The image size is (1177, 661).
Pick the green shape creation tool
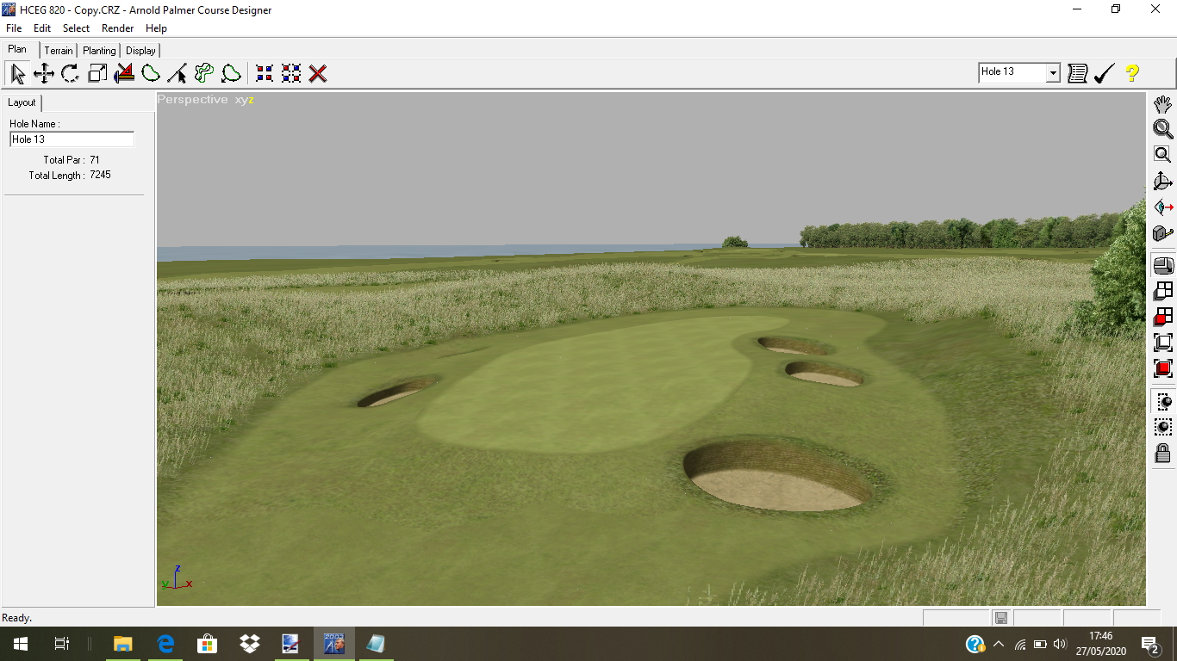[x=150, y=73]
